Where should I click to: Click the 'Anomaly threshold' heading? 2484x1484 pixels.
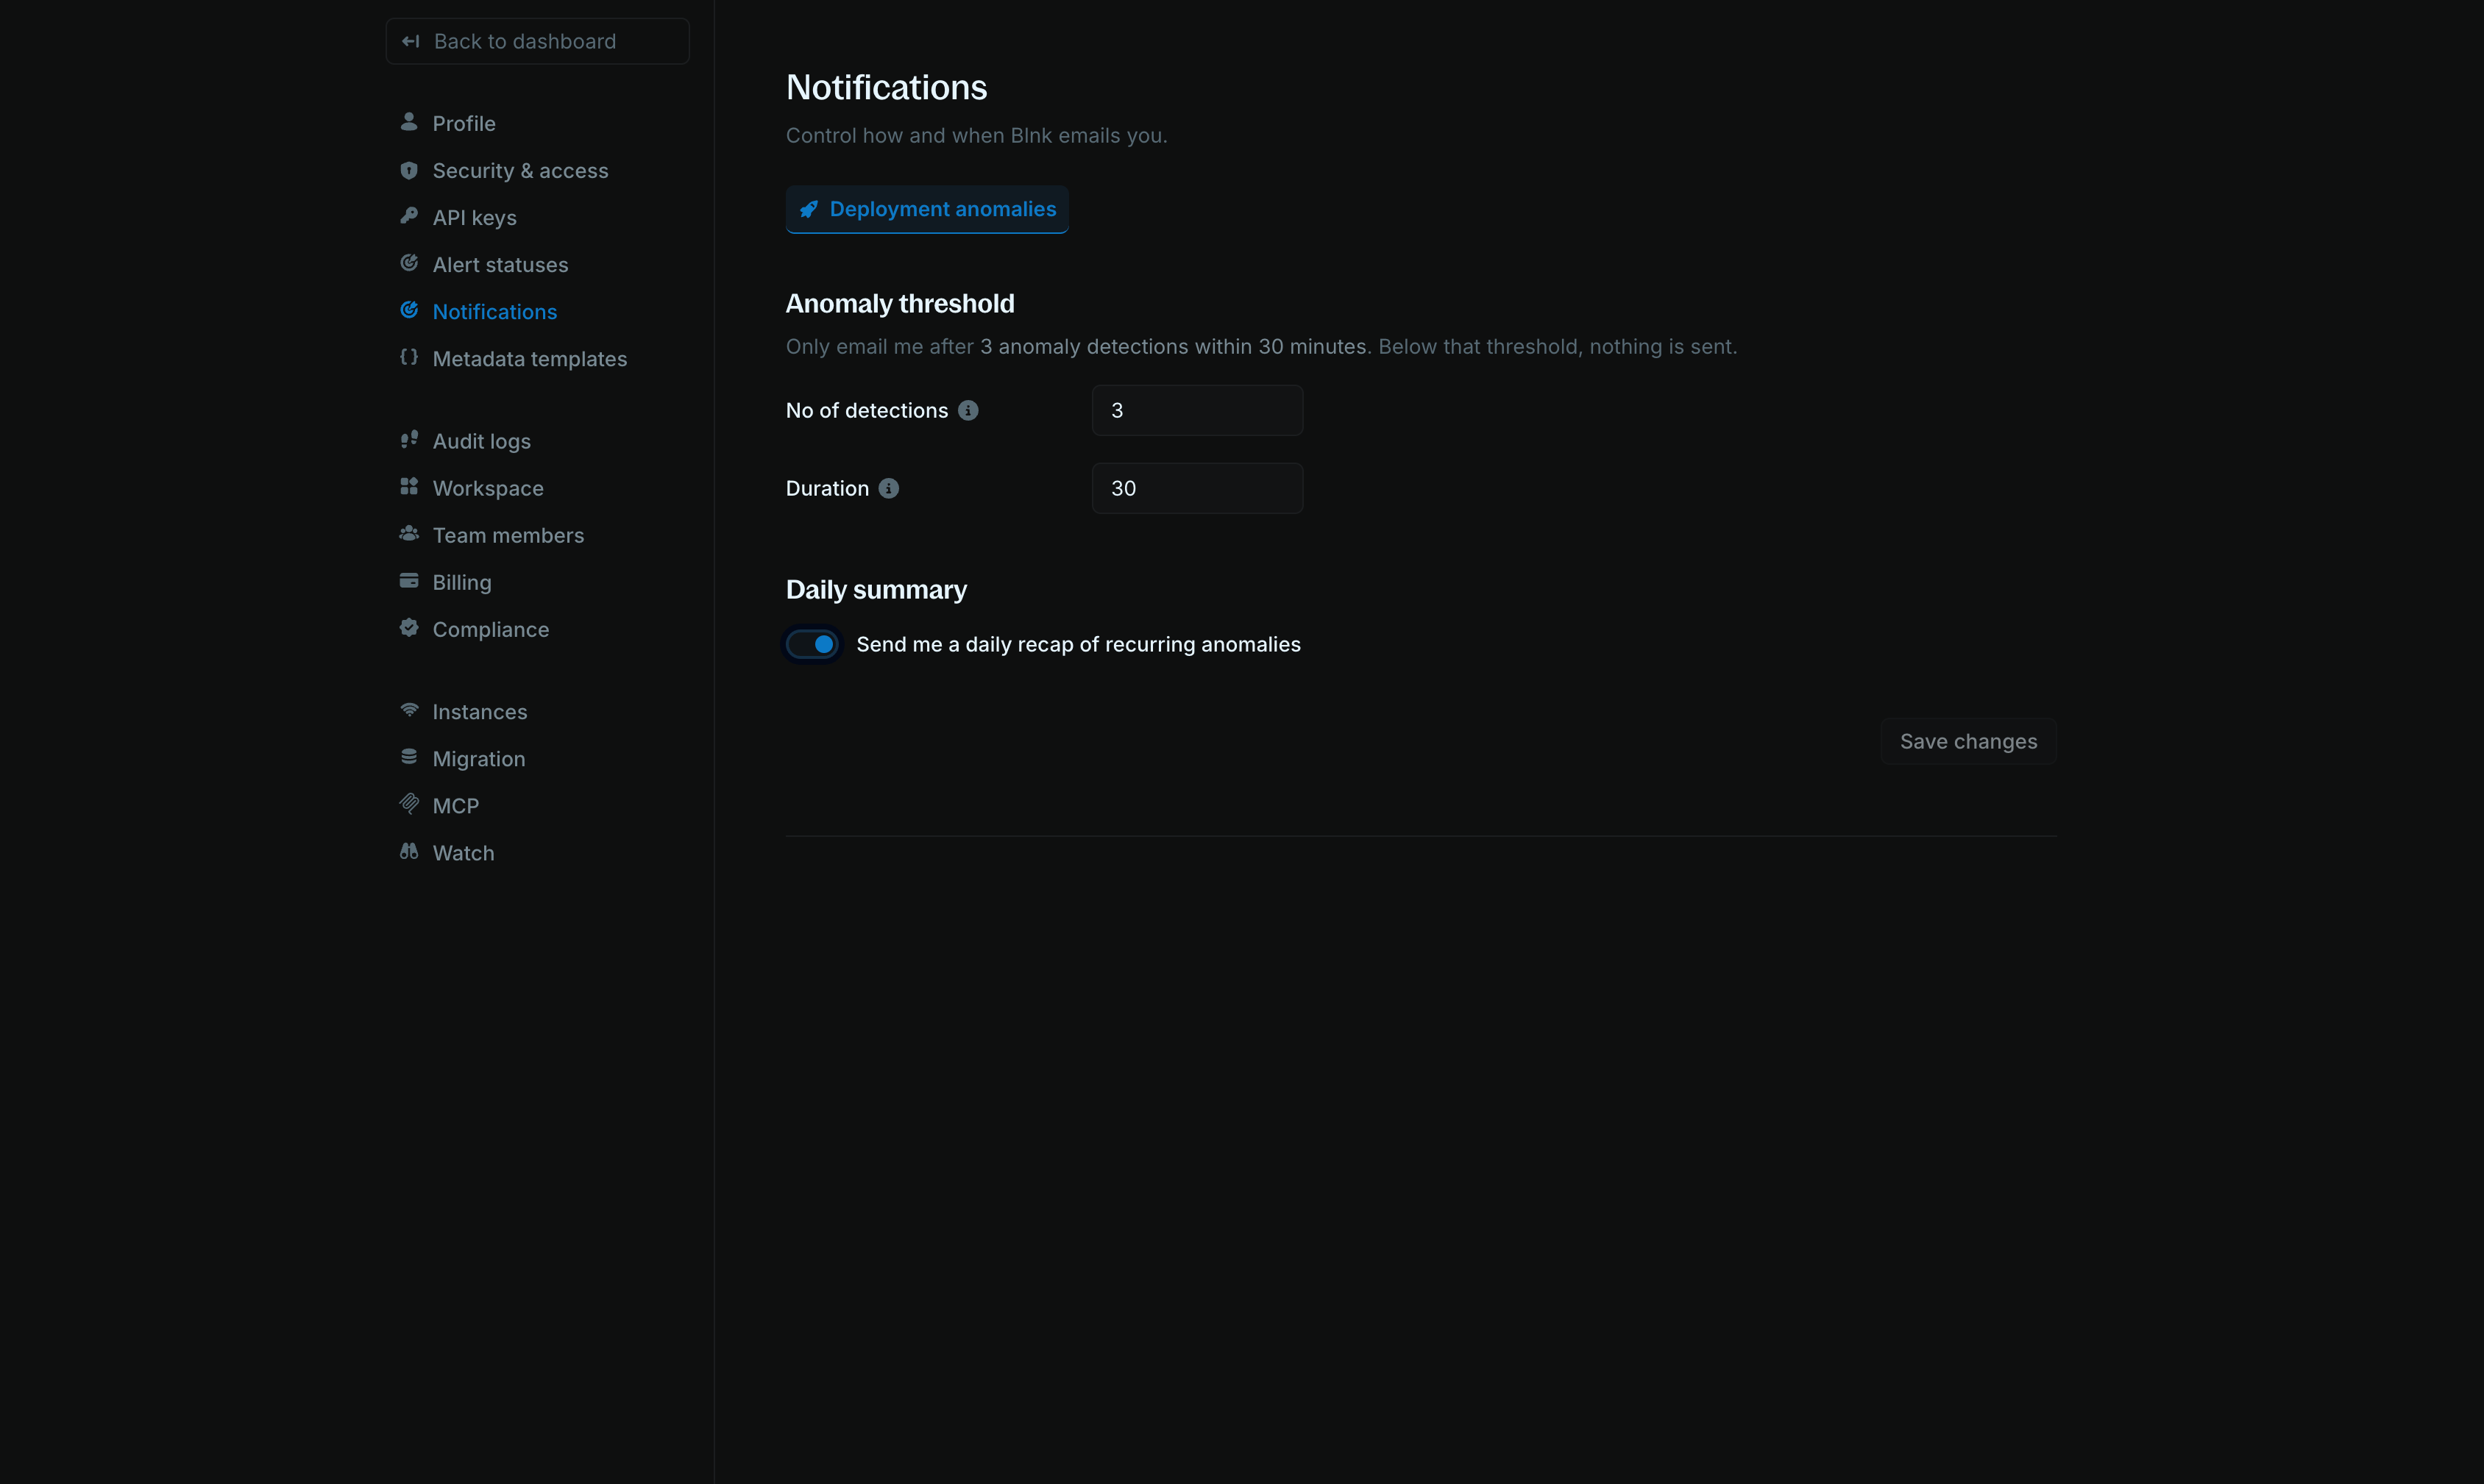[x=899, y=303]
